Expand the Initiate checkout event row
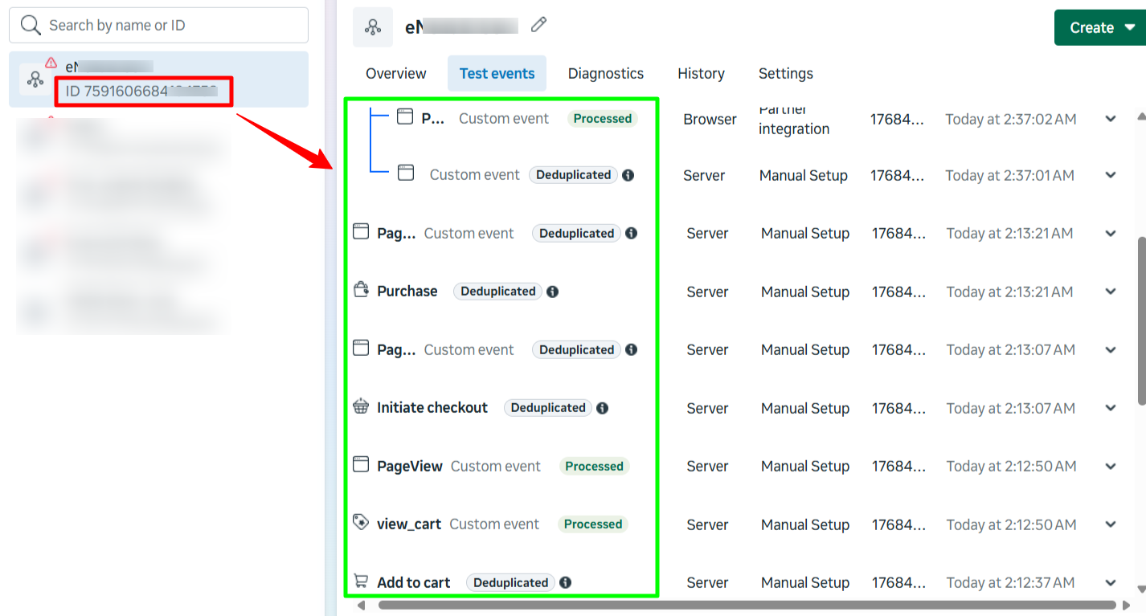Screen dimensions: 1146x616 click(x=1111, y=408)
